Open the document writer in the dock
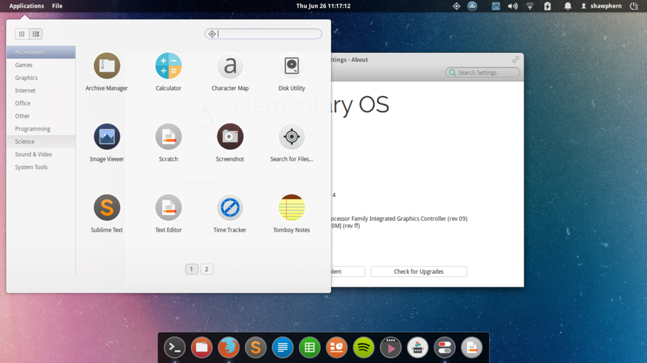The width and height of the screenshot is (647, 363). tap(283, 347)
